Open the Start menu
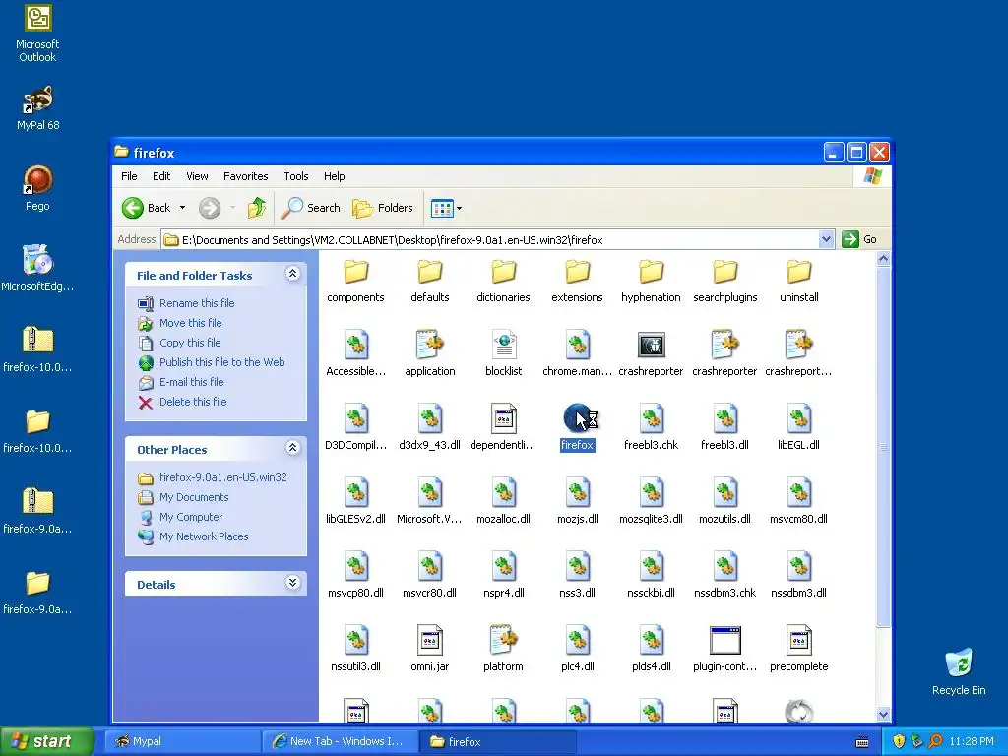Image resolution: width=1008 pixels, height=756 pixels. coord(47,741)
